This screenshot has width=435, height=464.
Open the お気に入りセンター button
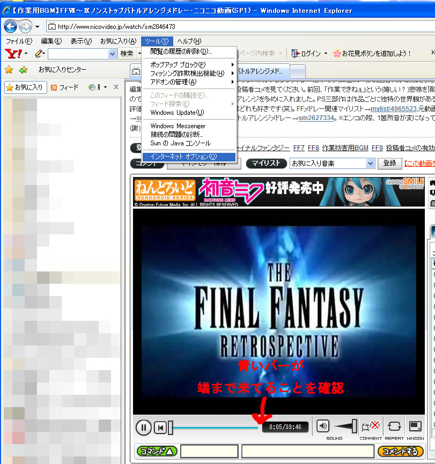click(62, 70)
